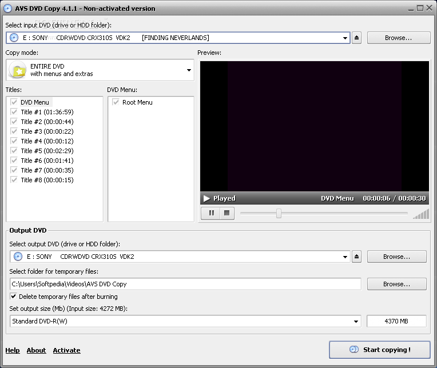Viewport: 437px width, 368px height.
Task: Toggle the Root Menu checkbox
Action: click(116, 102)
